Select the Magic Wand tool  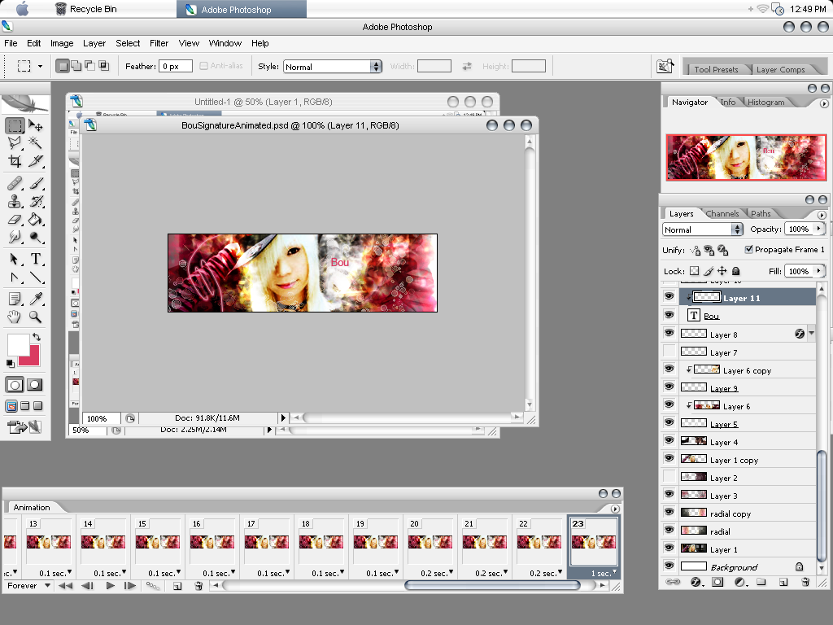[x=36, y=143]
